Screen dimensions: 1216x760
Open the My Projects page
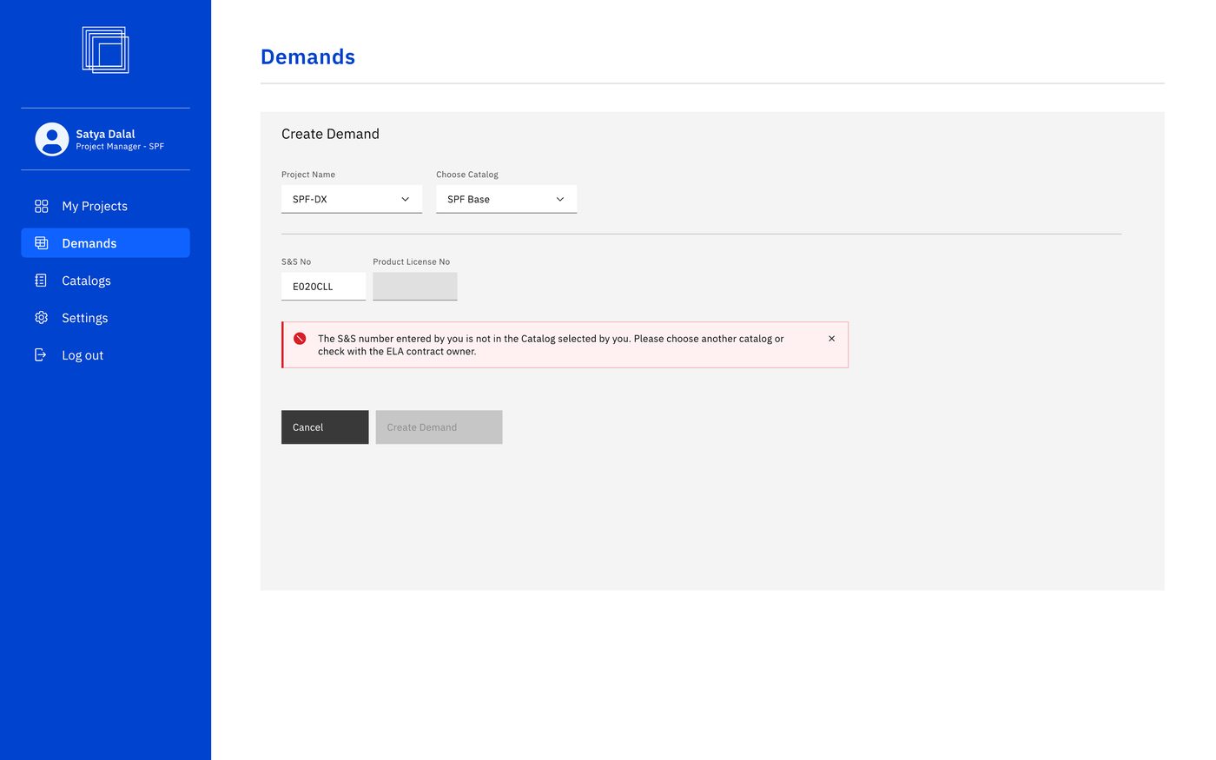click(x=105, y=206)
